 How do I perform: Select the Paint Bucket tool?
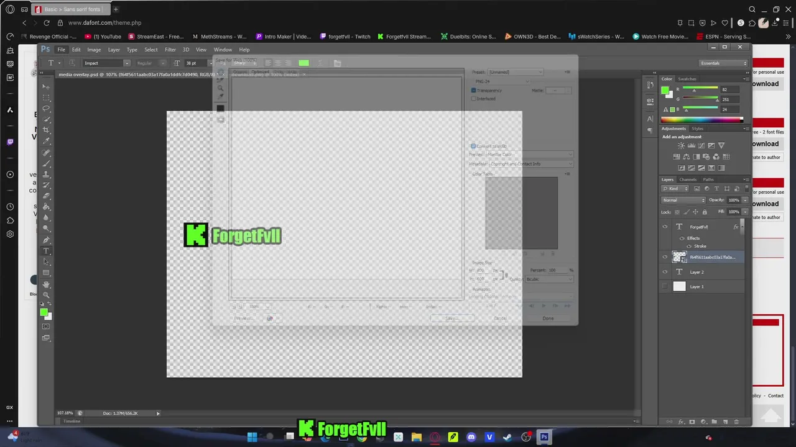(x=46, y=207)
